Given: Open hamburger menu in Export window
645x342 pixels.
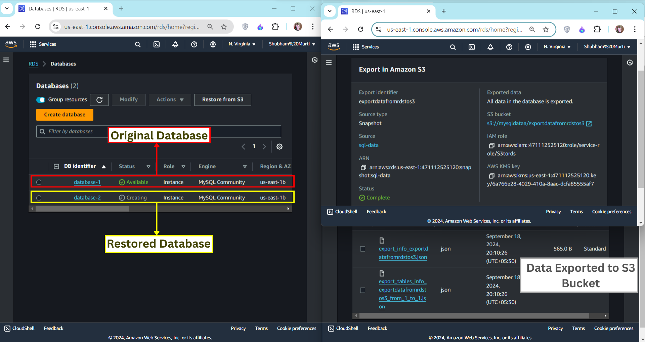Looking at the screenshot, I should click(329, 62).
